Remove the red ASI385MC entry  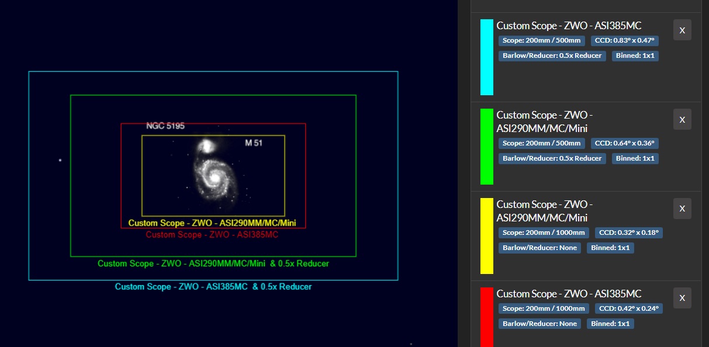682,298
